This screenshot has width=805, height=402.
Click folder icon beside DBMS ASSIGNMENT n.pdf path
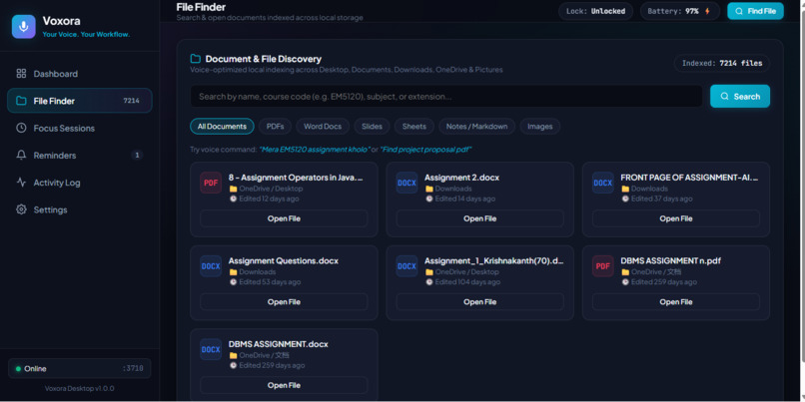pyautogui.click(x=625, y=271)
